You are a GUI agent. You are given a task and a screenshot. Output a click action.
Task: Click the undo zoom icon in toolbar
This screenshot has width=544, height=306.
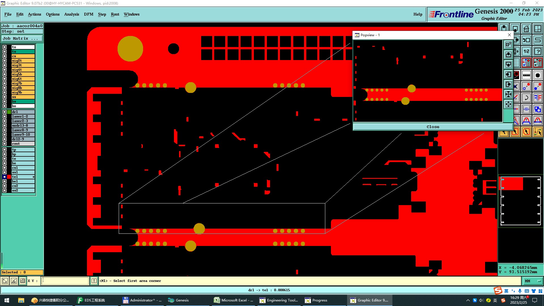coord(526,40)
